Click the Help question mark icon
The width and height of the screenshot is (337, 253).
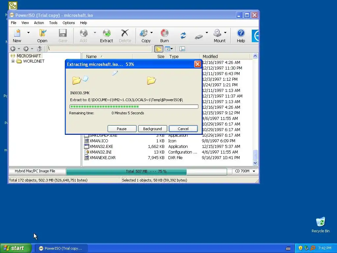241,33
